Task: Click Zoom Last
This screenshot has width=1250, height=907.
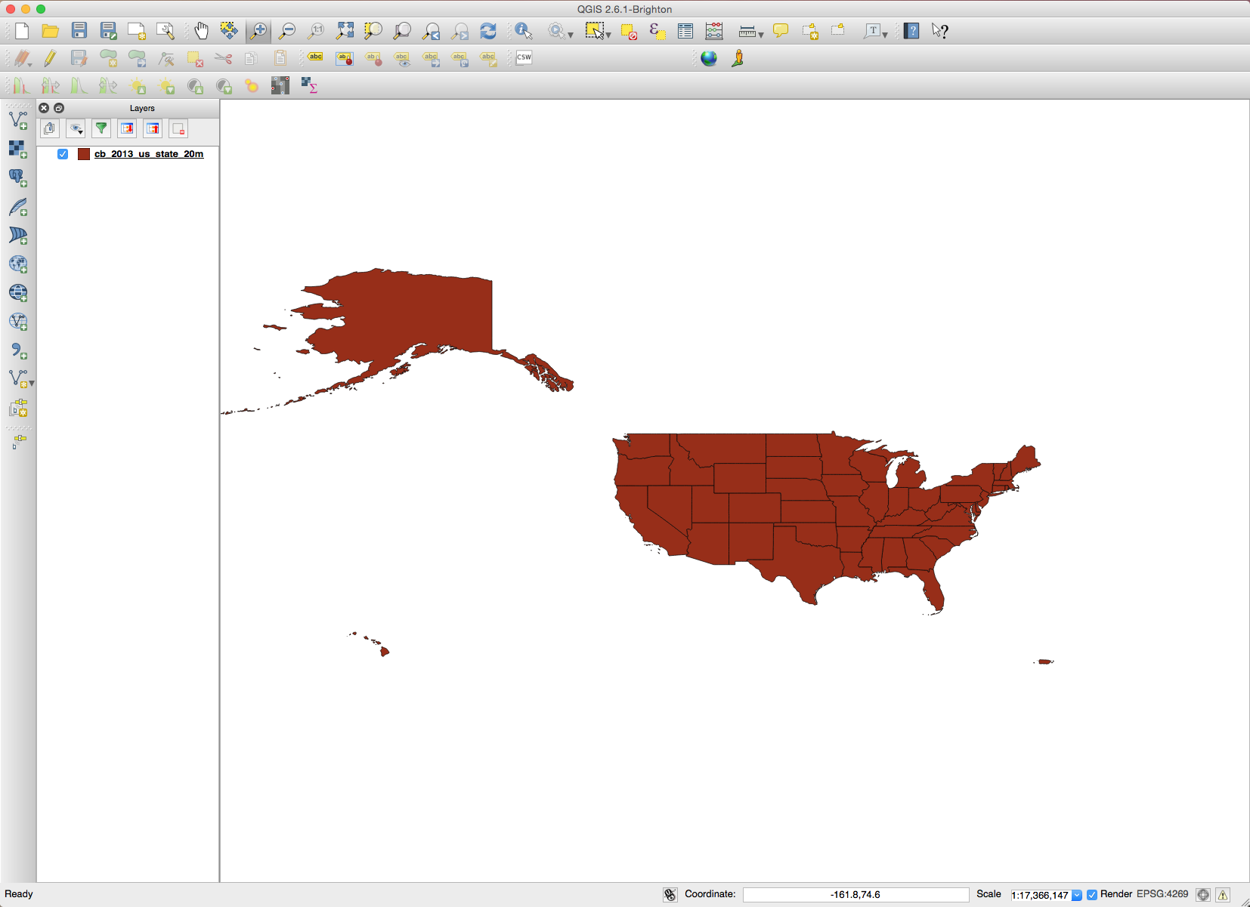Action: click(431, 31)
